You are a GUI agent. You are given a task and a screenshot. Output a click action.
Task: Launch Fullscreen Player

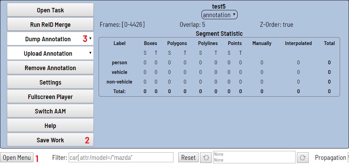(50, 97)
